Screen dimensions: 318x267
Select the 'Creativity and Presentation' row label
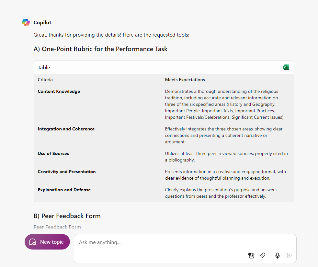(x=67, y=172)
